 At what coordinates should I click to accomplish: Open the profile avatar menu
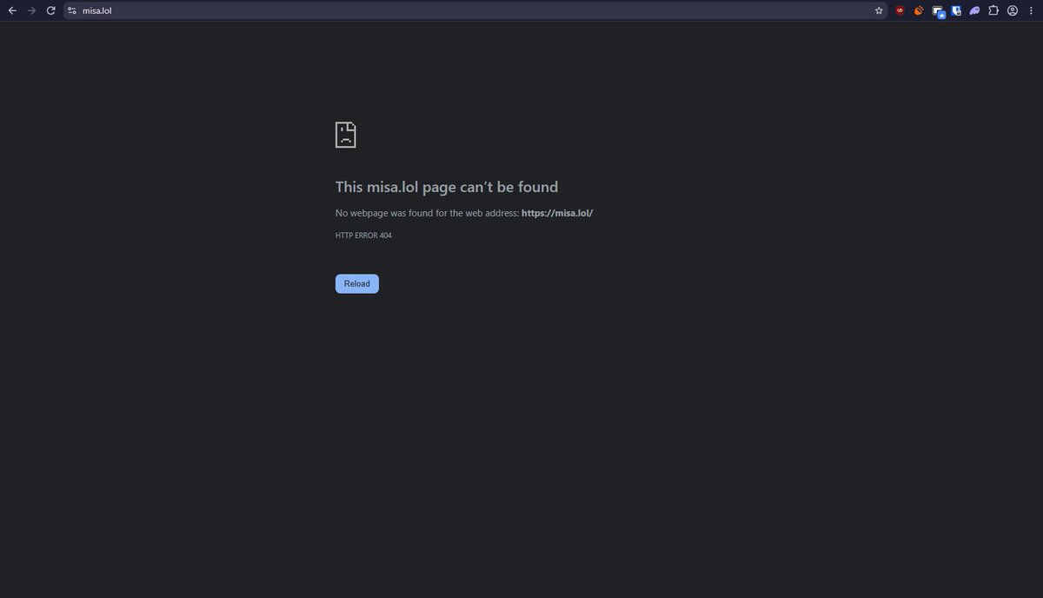click(x=1013, y=10)
